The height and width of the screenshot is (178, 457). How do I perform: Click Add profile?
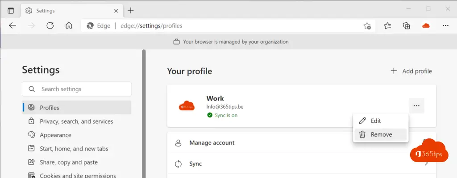coord(411,71)
